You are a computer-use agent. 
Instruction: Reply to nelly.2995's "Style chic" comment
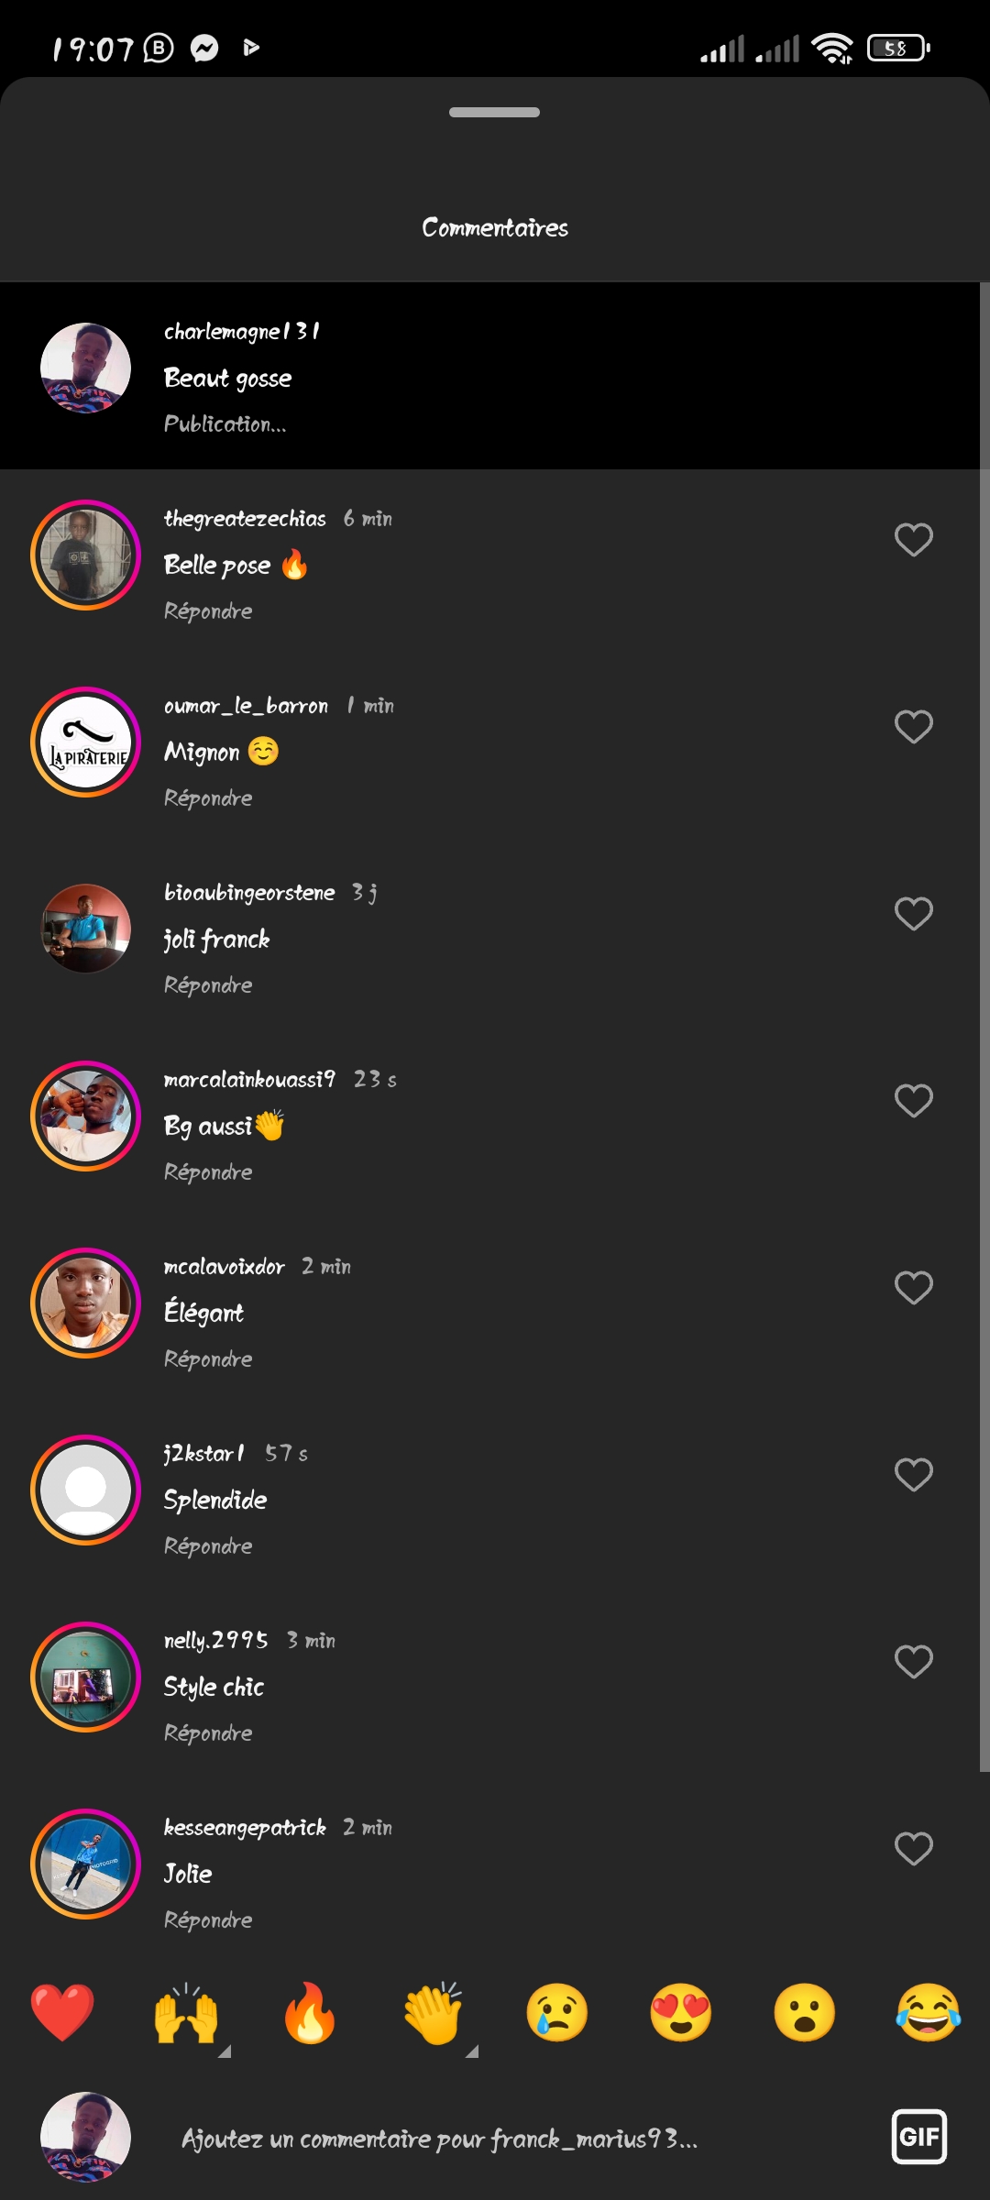point(208,1733)
